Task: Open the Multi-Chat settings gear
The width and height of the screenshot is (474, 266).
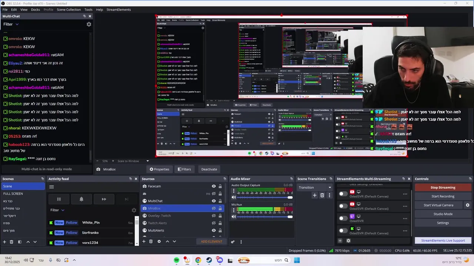Action: click(x=89, y=24)
